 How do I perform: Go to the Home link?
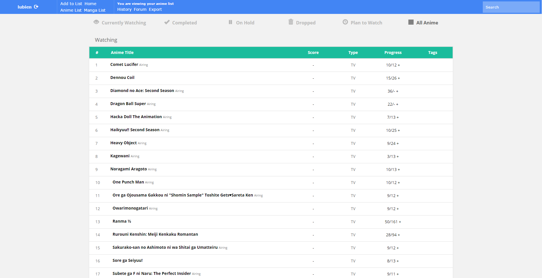pos(91,4)
